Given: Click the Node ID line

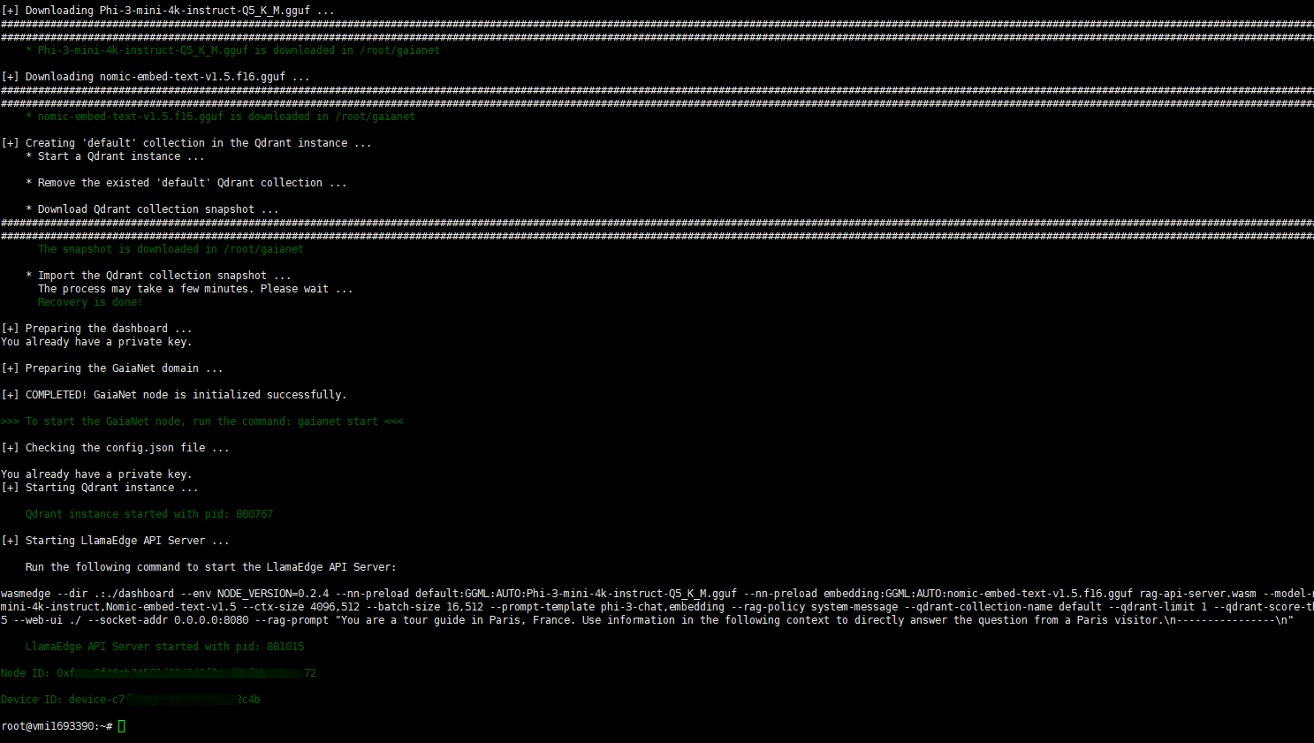Looking at the screenshot, I should coord(157,673).
